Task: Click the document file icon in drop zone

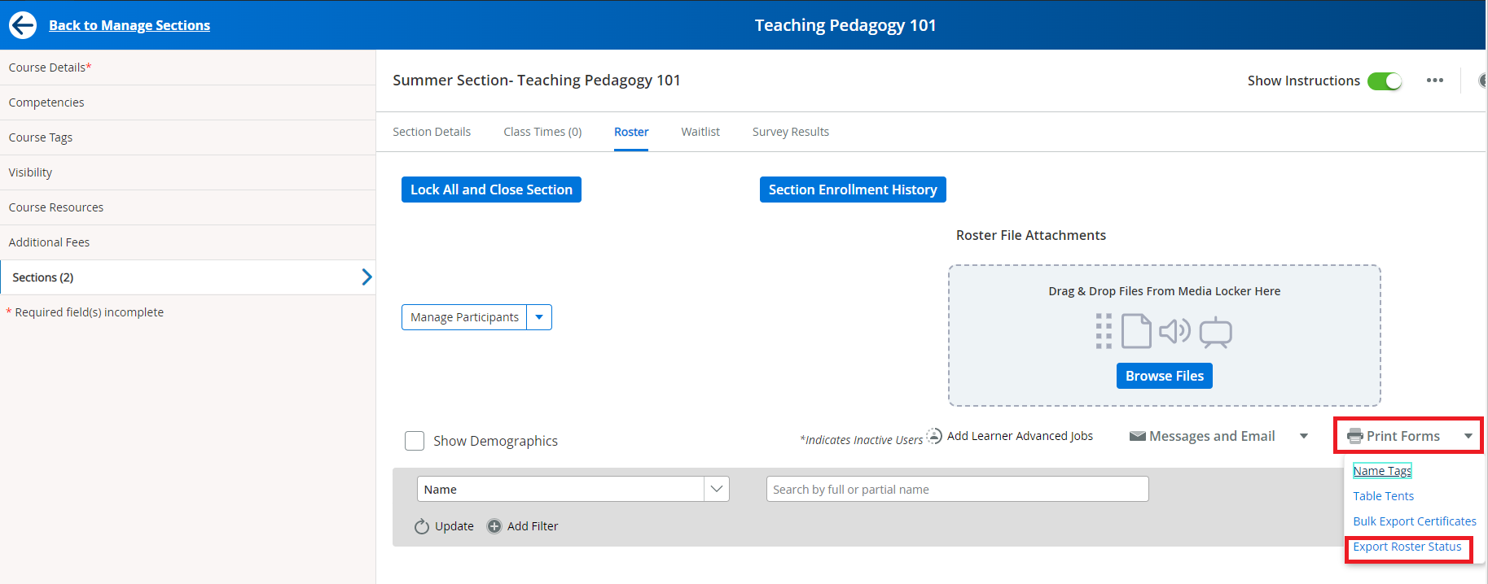Action: (1136, 332)
